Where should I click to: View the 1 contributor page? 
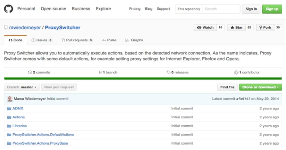tap(247, 72)
